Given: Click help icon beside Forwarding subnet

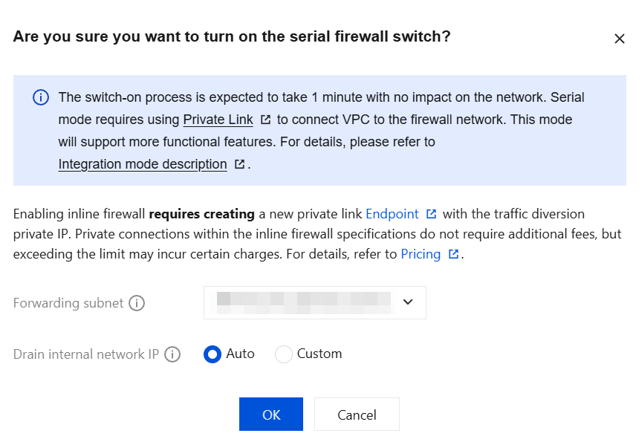Looking at the screenshot, I should pyautogui.click(x=137, y=303).
